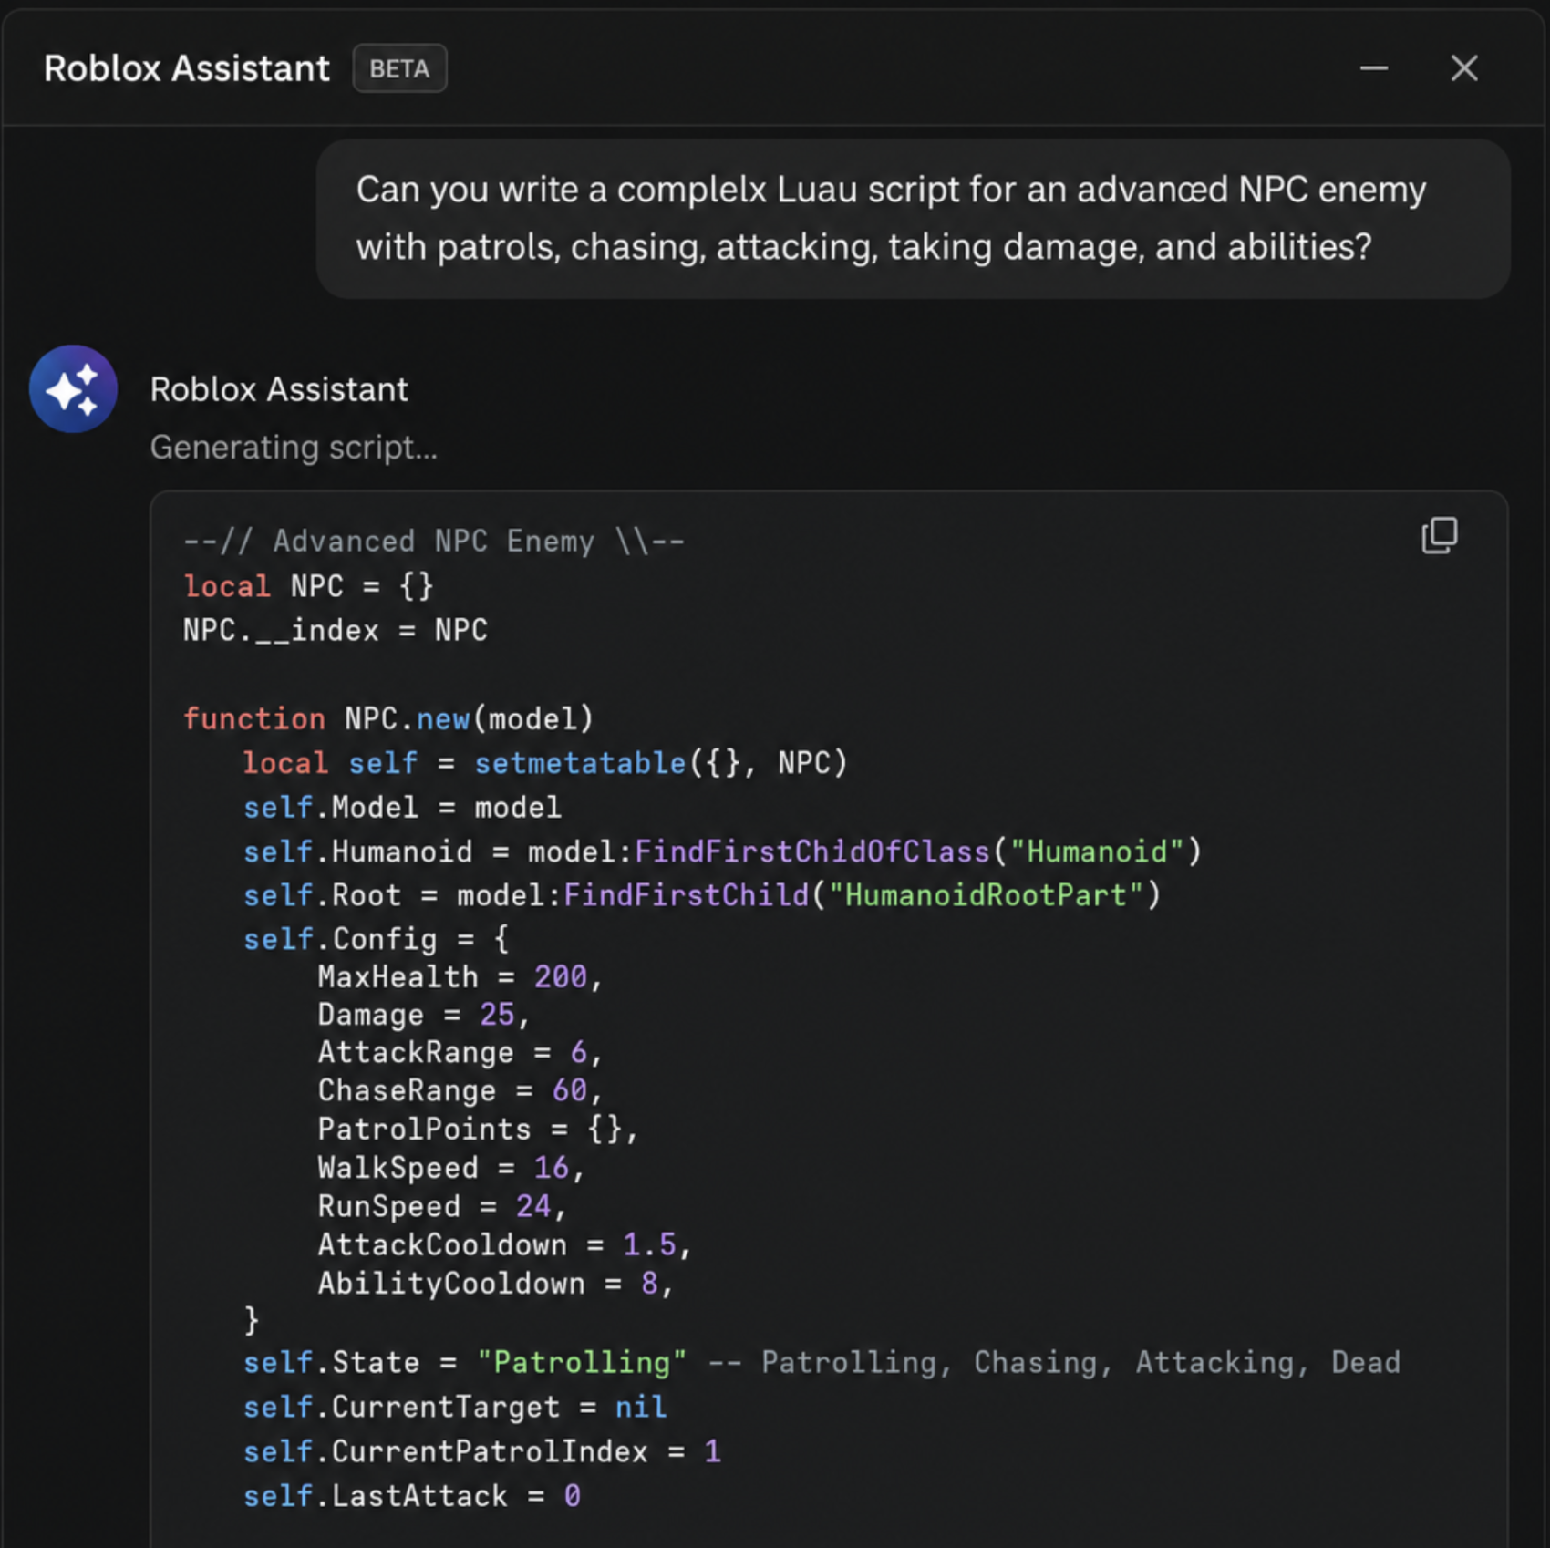Click the setmetatable line

tap(545, 762)
